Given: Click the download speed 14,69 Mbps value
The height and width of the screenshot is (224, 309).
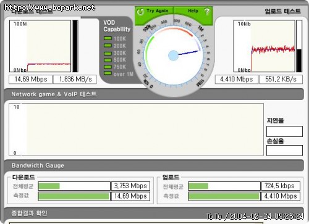Looking at the screenshot, I should coord(30,80).
